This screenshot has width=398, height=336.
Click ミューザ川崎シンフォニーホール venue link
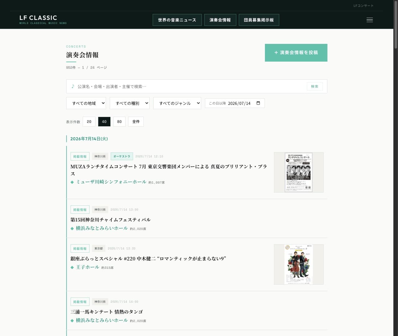[x=111, y=182]
